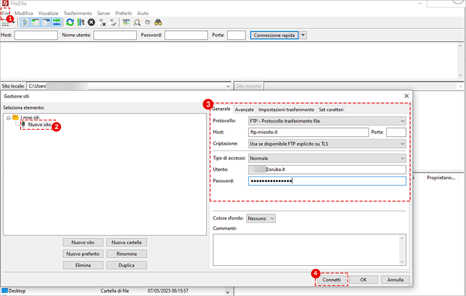The width and height of the screenshot is (466, 296).
Task: Toggle processing of the transfer queue icon
Action: pos(81,22)
